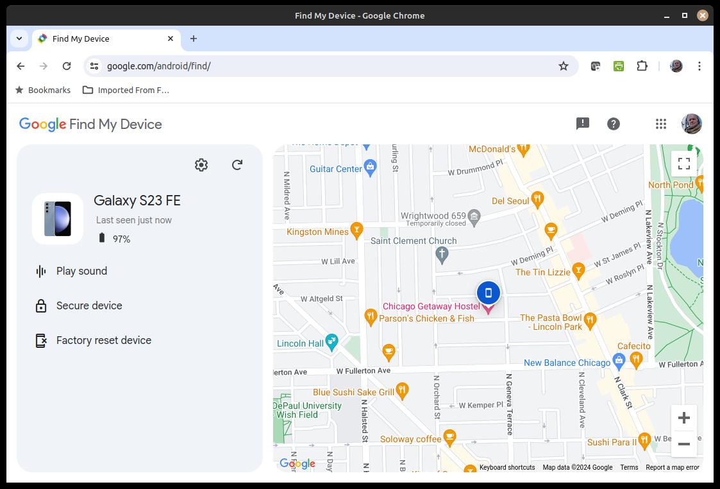Click the Del Seoul restaurant pin
This screenshot has width=720, height=489.
click(x=537, y=200)
